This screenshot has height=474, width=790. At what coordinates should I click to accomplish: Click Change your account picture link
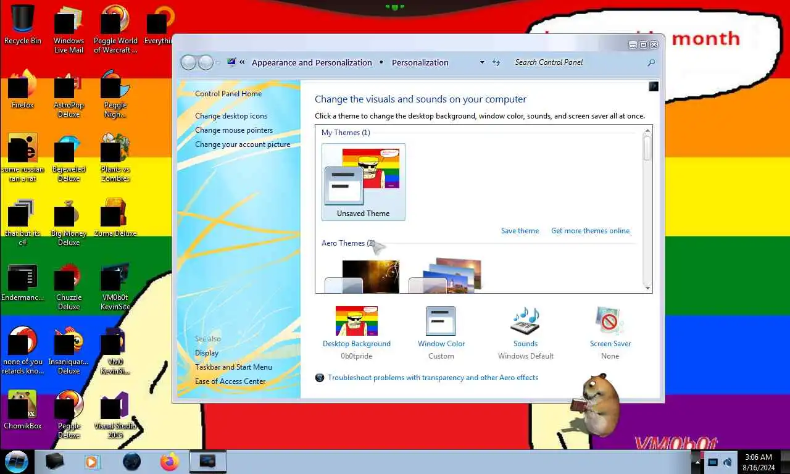tap(243, 144)
